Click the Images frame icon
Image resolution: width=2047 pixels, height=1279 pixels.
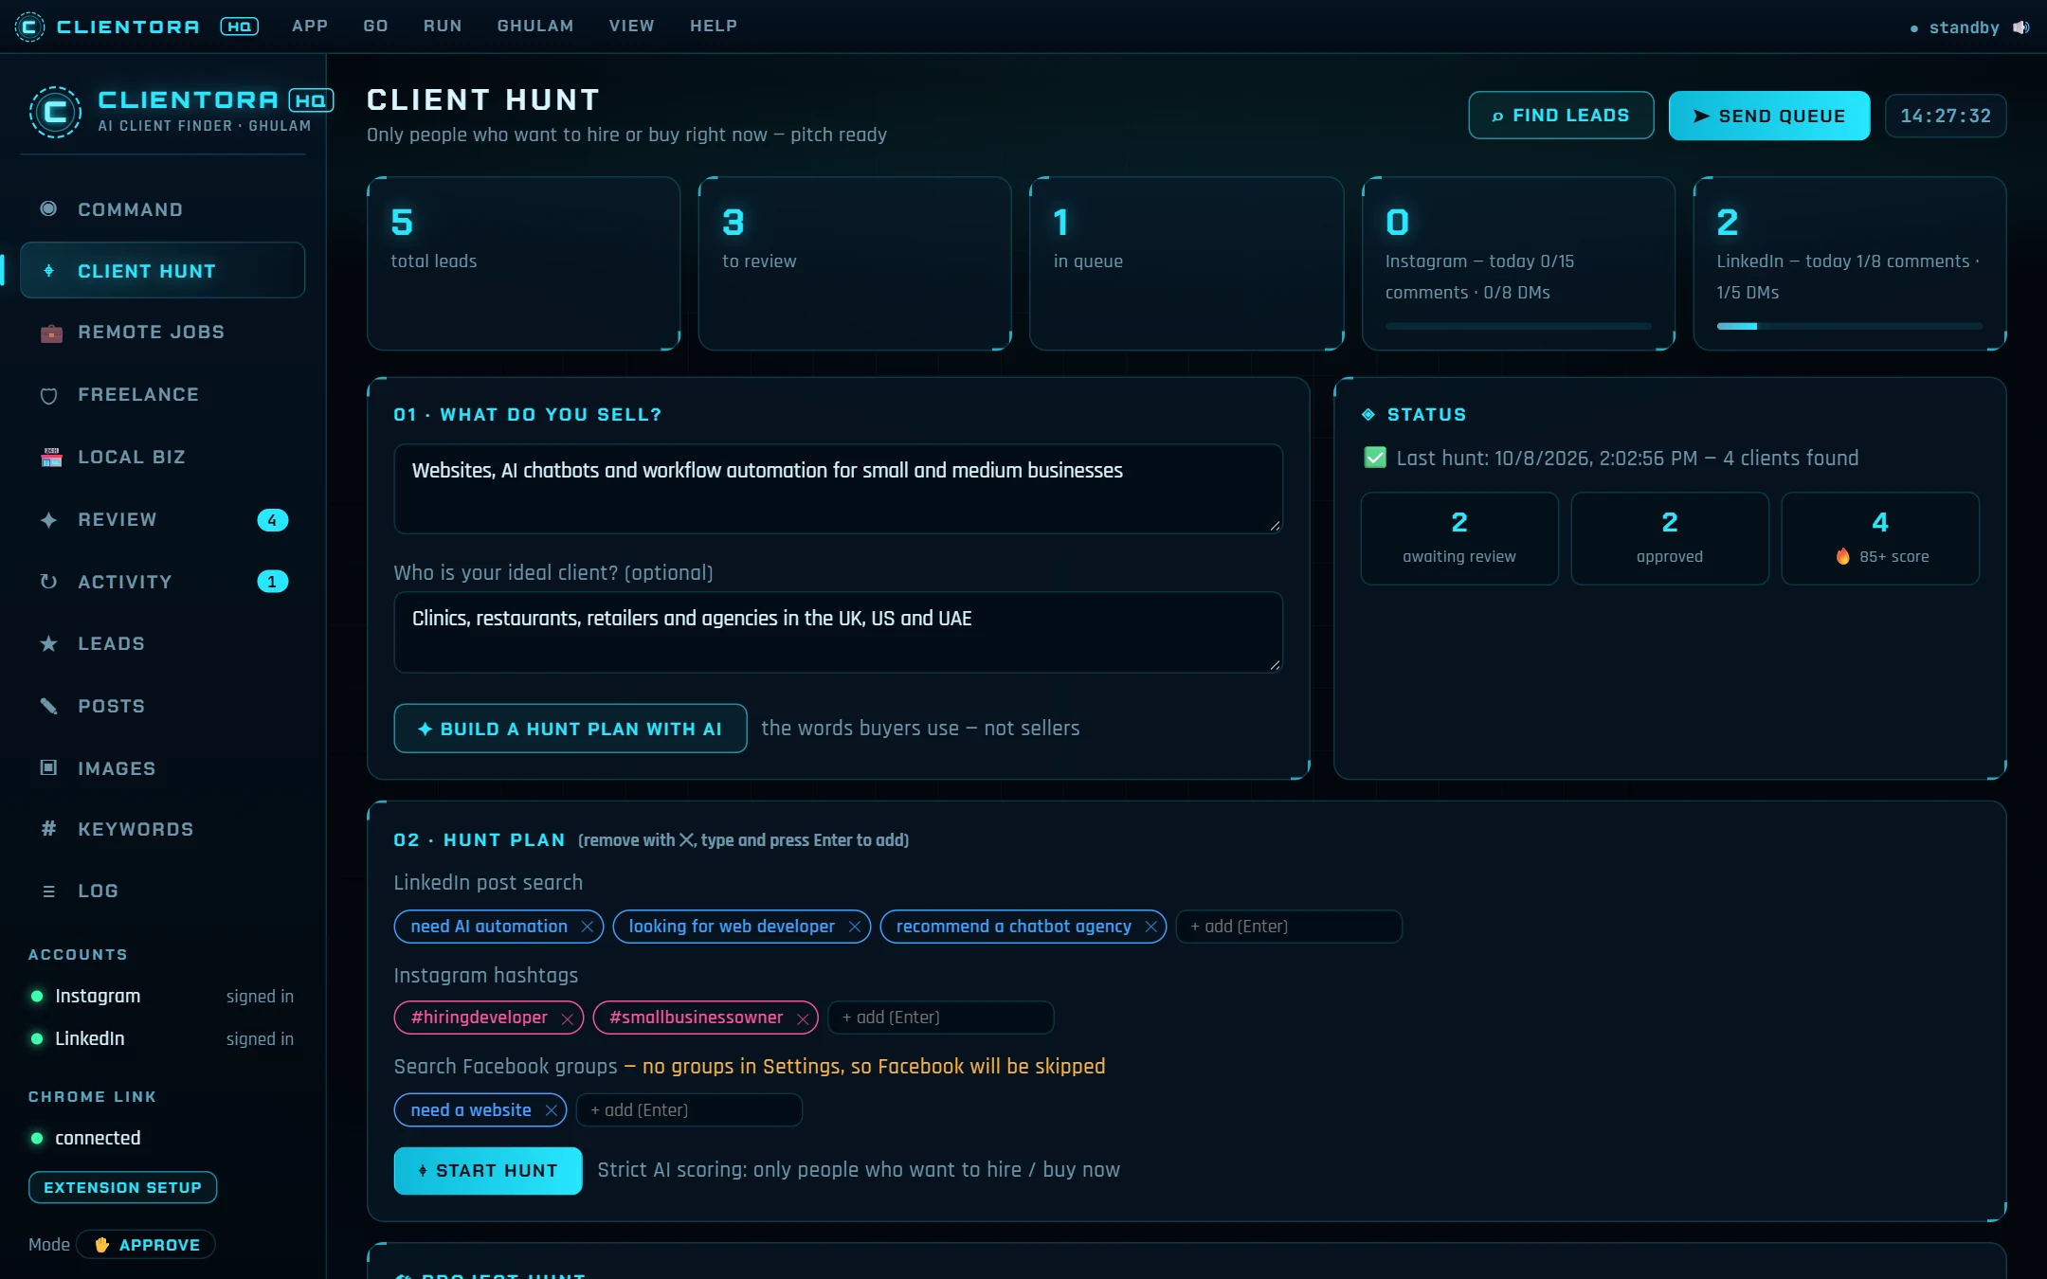click(48, 767)
